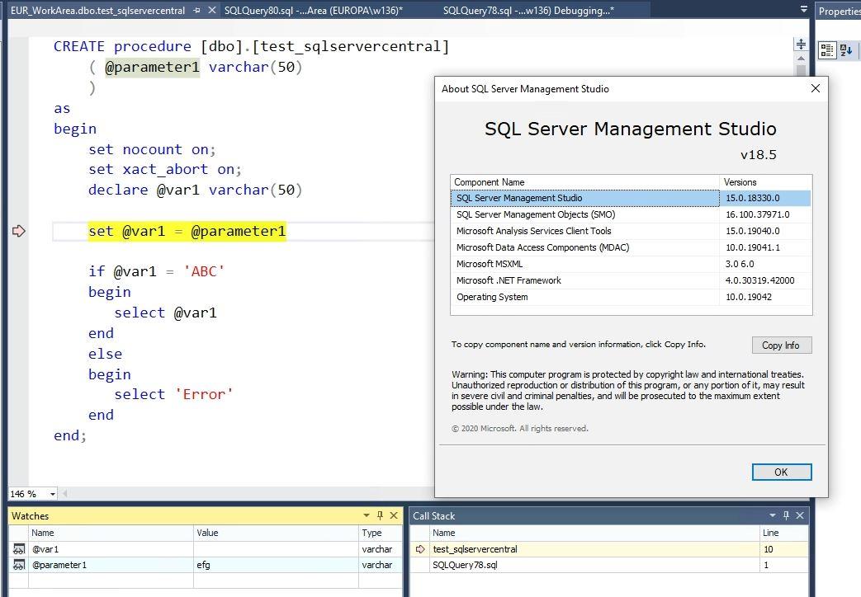Open the active documents list dropdown
Viewport: 861px width, 597px height.
[x=804, y=10]
